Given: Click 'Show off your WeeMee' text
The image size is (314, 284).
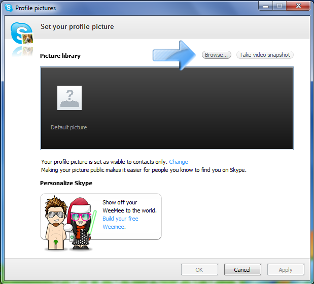Looking at the screenshot, I should pyautogui.click(x=129, y=206).
